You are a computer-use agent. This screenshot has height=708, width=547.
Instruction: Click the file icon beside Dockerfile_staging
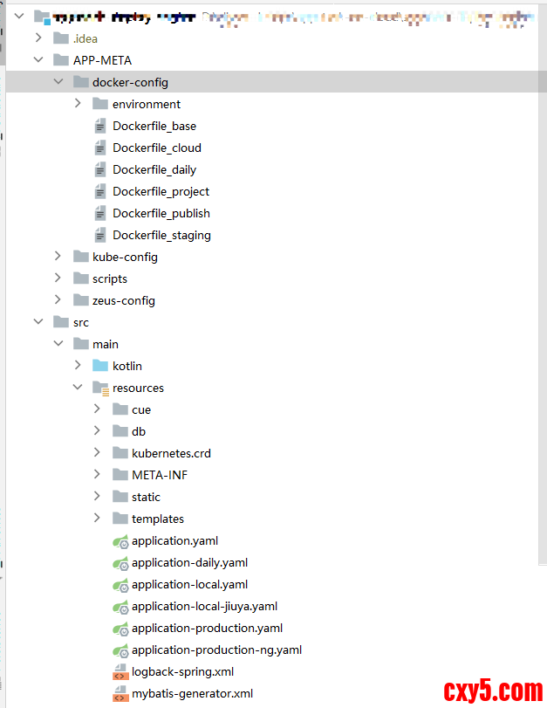click(100, 236)
